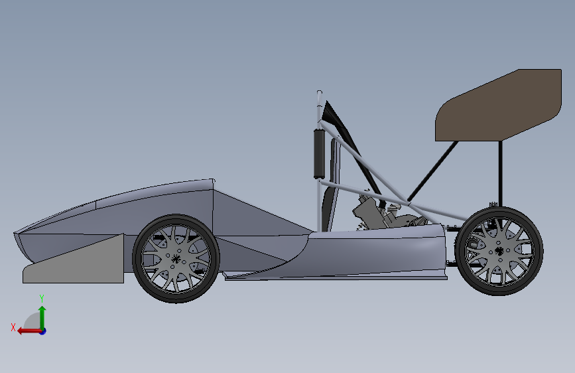Click the "Y" axis label
575x373 pixels.
point(42,298)
